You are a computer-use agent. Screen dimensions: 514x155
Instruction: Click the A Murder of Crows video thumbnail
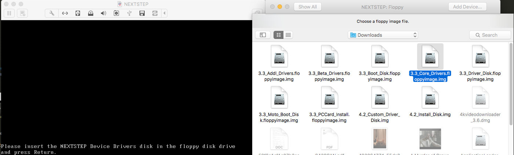[430, 138]
